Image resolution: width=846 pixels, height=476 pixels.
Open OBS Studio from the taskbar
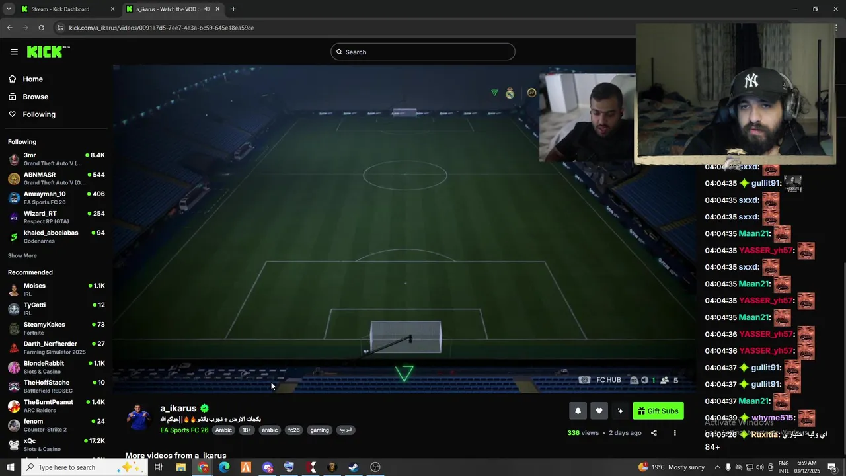pyautogui.click(x=375, y=467)
